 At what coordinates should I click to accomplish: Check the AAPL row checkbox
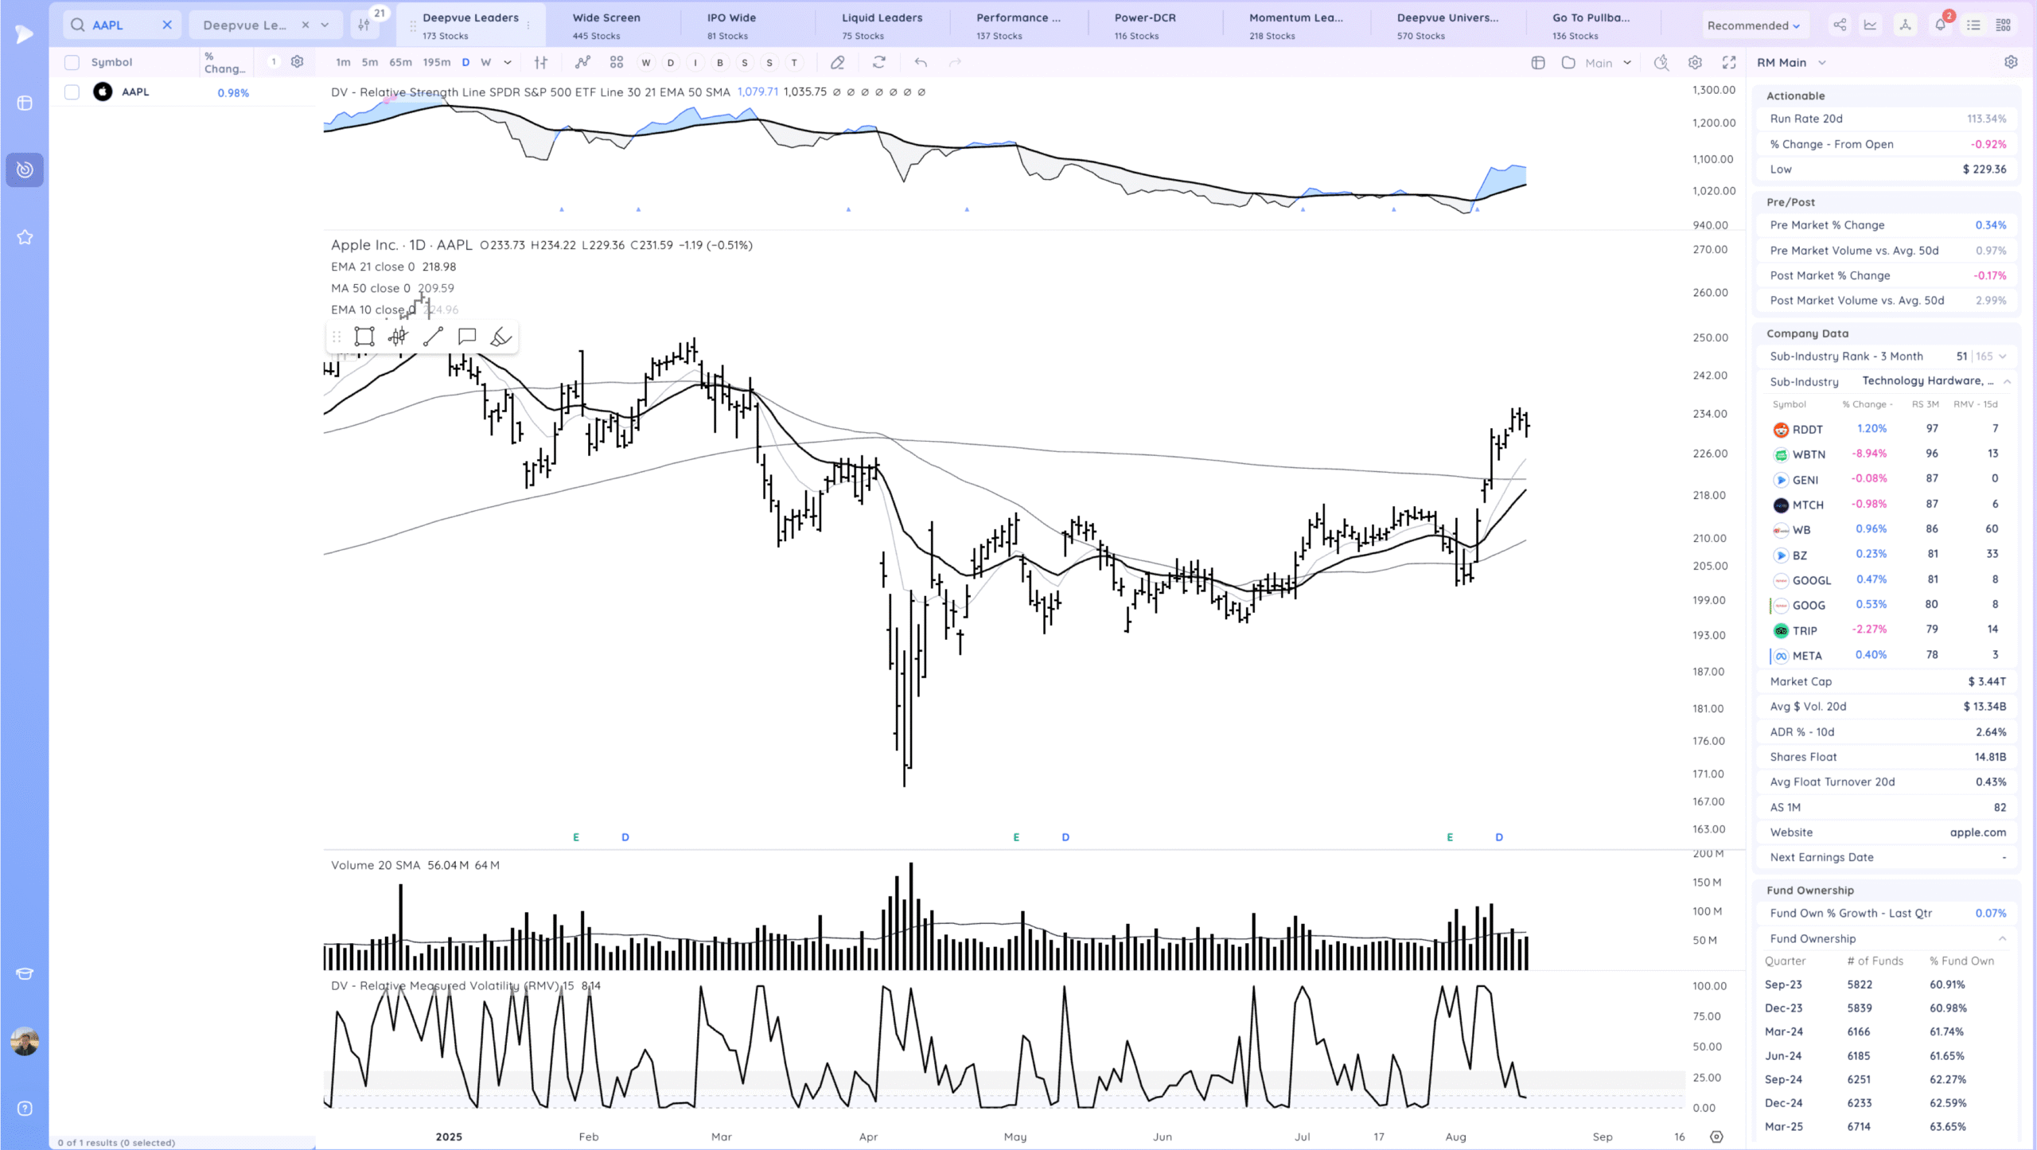coord(72,92)
